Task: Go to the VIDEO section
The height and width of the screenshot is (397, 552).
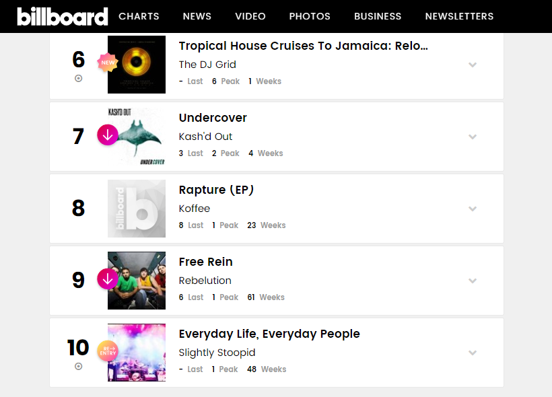Action: pyautogui.click(x=250, y=16)
